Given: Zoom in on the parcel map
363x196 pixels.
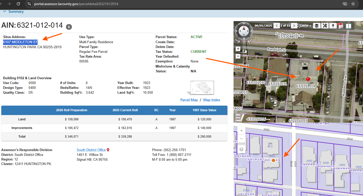Looking at the screenshot, I should point(241,130).
